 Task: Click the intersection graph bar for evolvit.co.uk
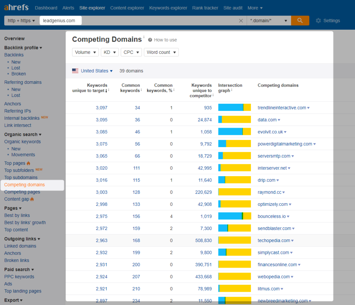235,132
